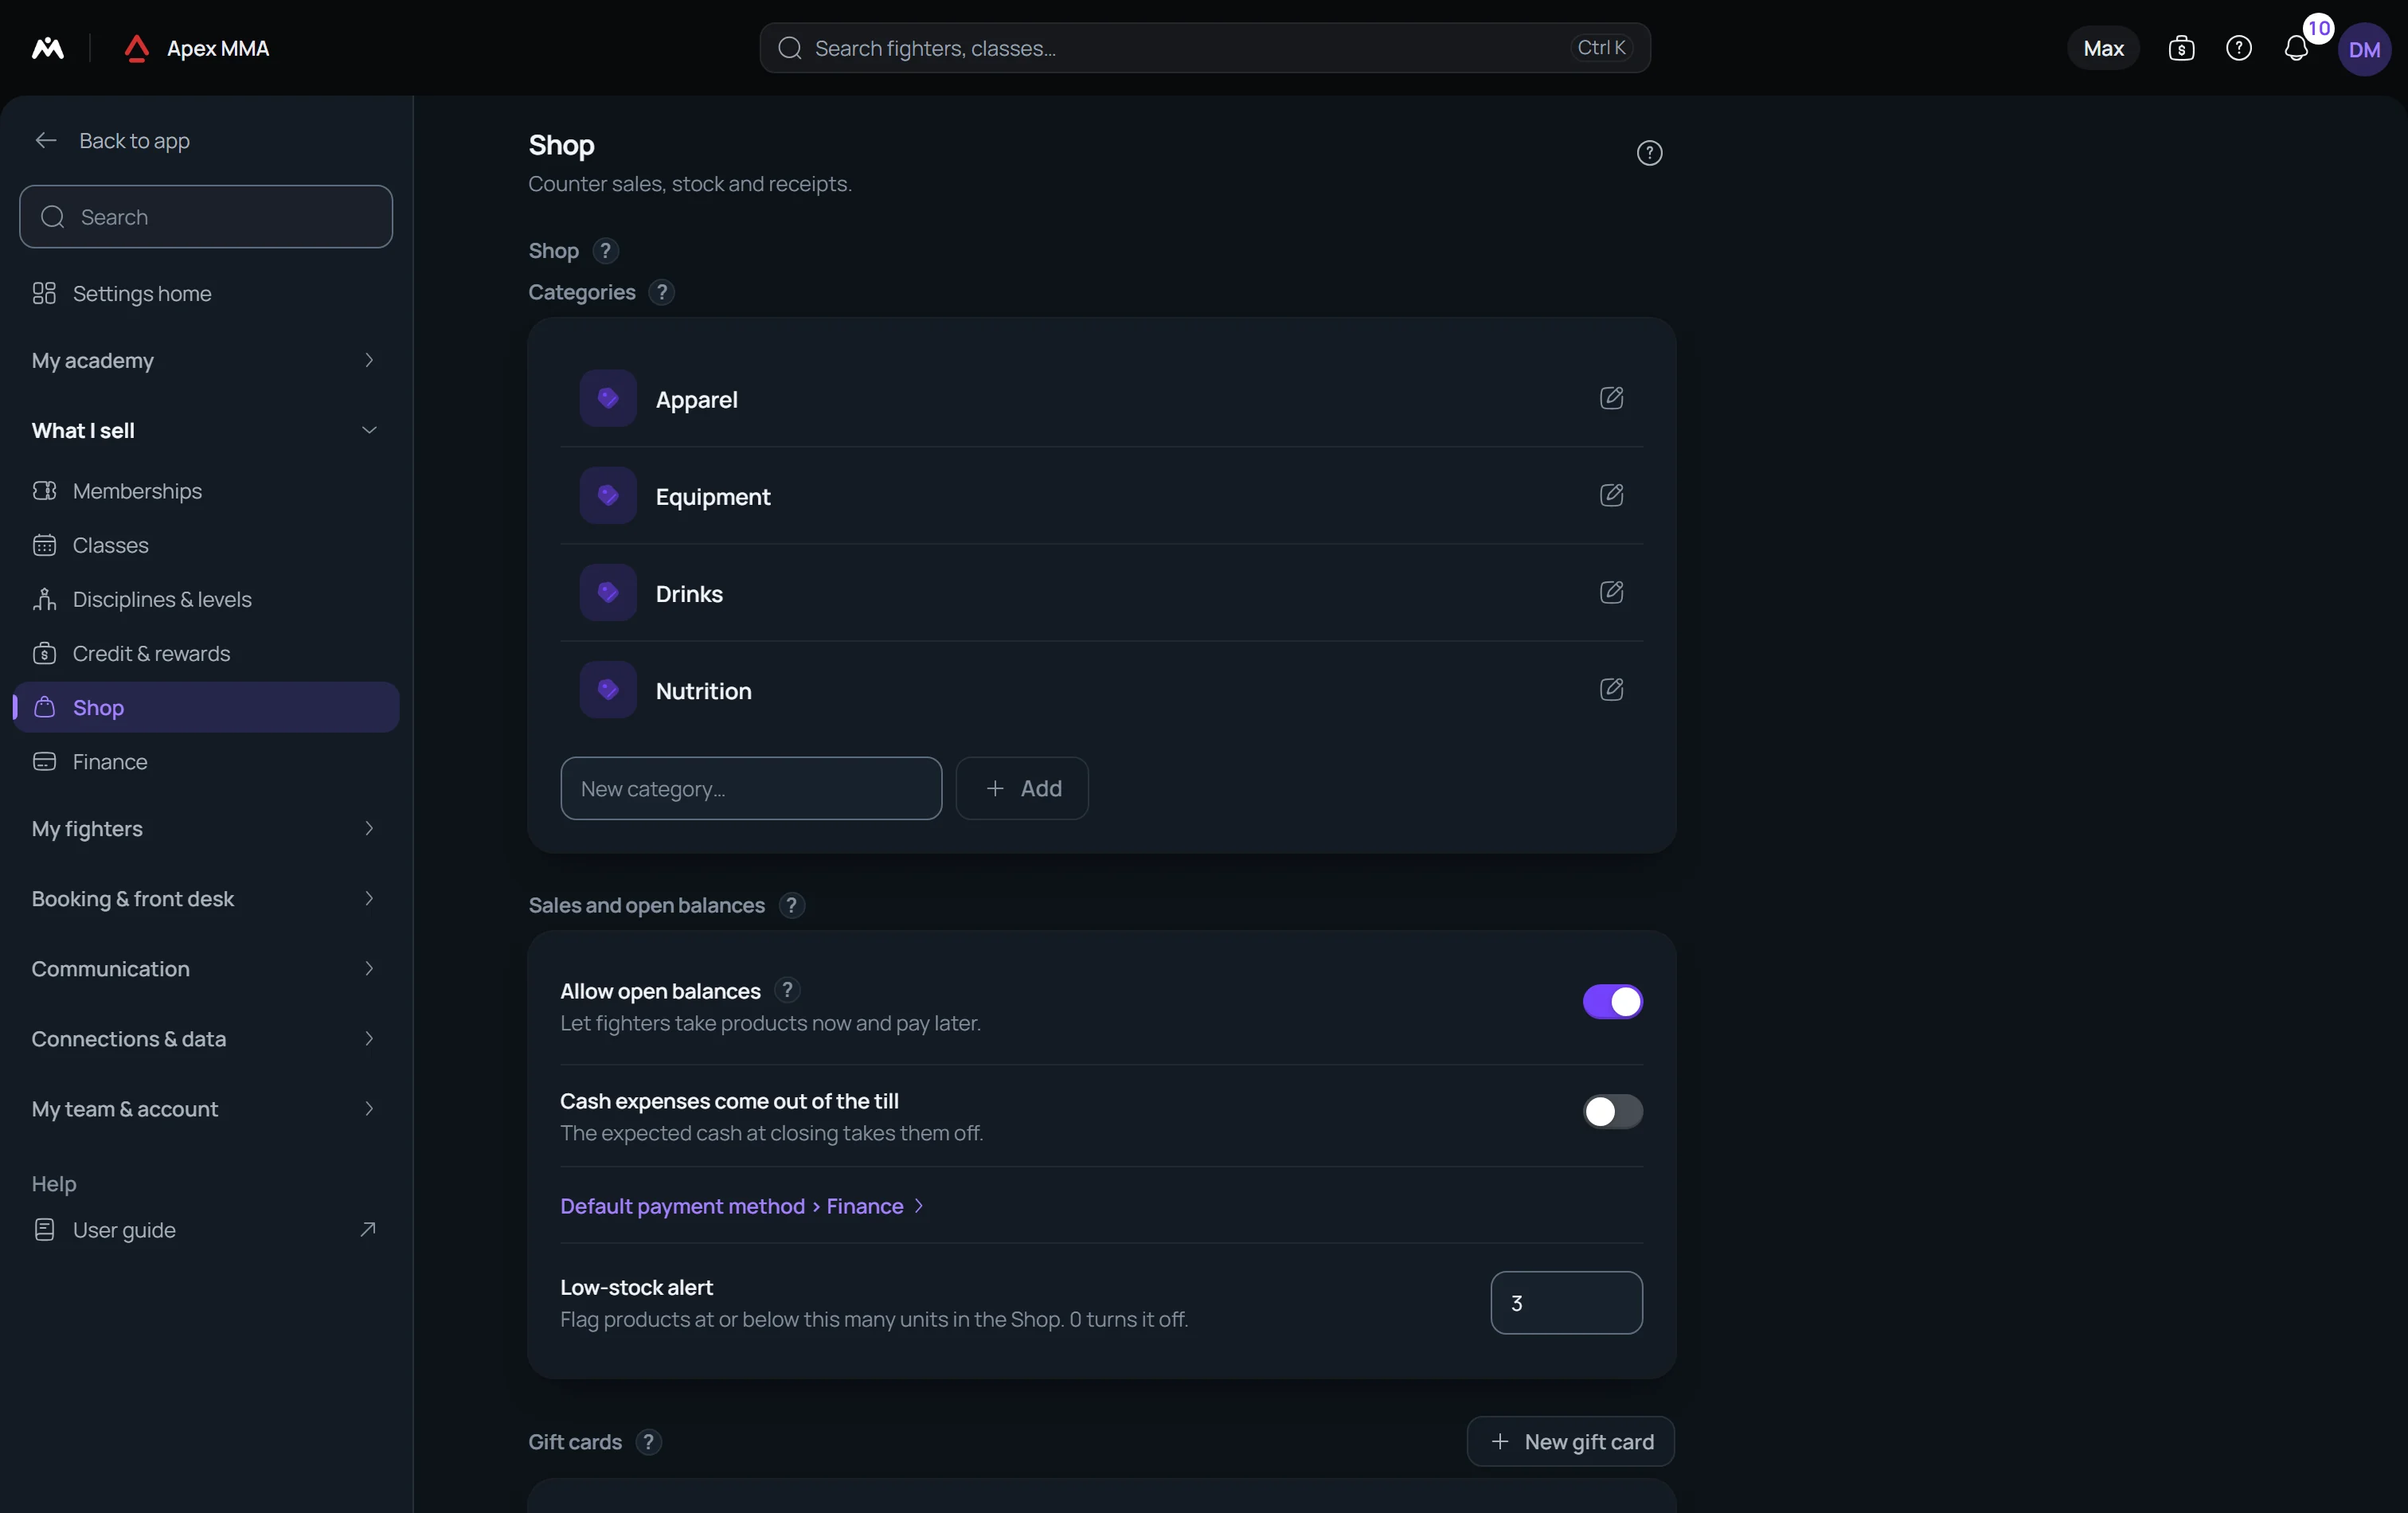Show help for Sales and open balances

791,905
